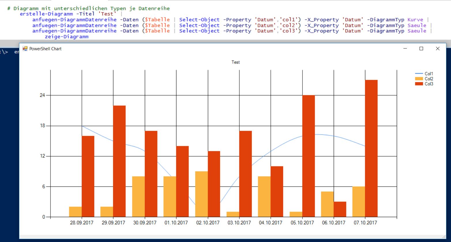
Task: Click the Col1 legend line swatch
Action: pyautogui.click(x=419, y=74)
